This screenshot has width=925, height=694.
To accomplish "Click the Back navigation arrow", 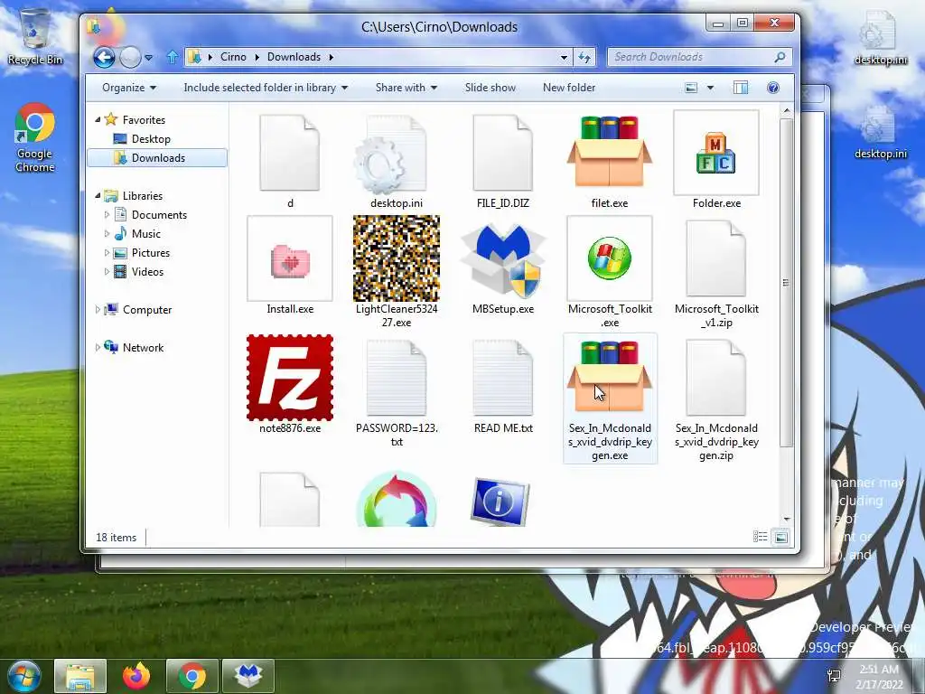I will tap(104, 57).
